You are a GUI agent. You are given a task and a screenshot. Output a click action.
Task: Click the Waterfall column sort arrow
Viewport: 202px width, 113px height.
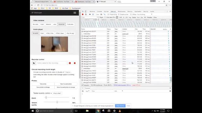(x=170, y=29)
